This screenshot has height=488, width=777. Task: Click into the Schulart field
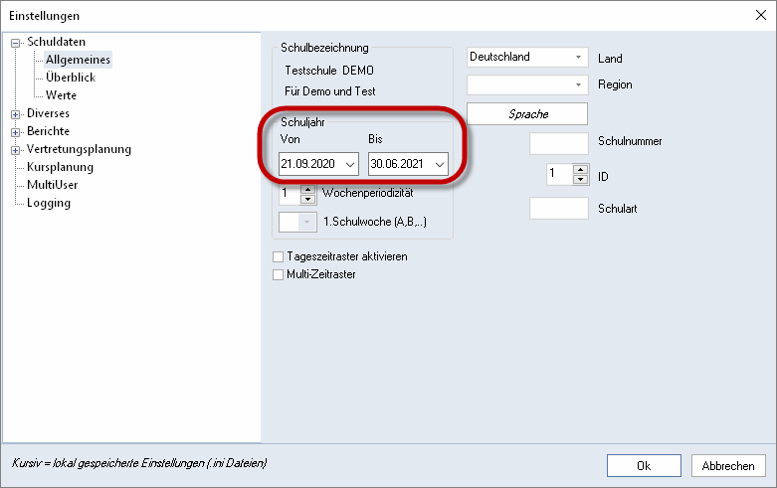tap(558, 209)
